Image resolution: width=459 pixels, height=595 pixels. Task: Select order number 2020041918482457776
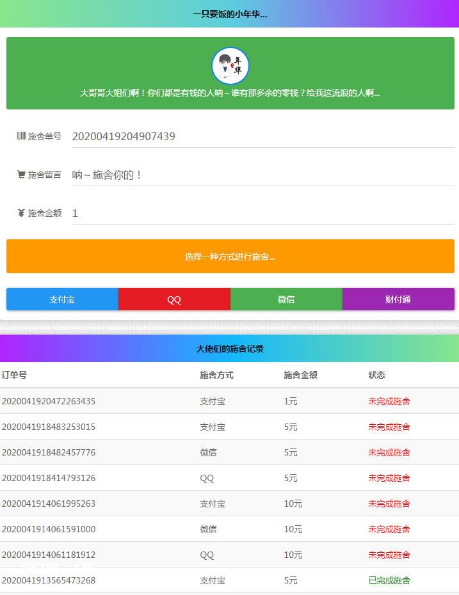click(49, 452)
